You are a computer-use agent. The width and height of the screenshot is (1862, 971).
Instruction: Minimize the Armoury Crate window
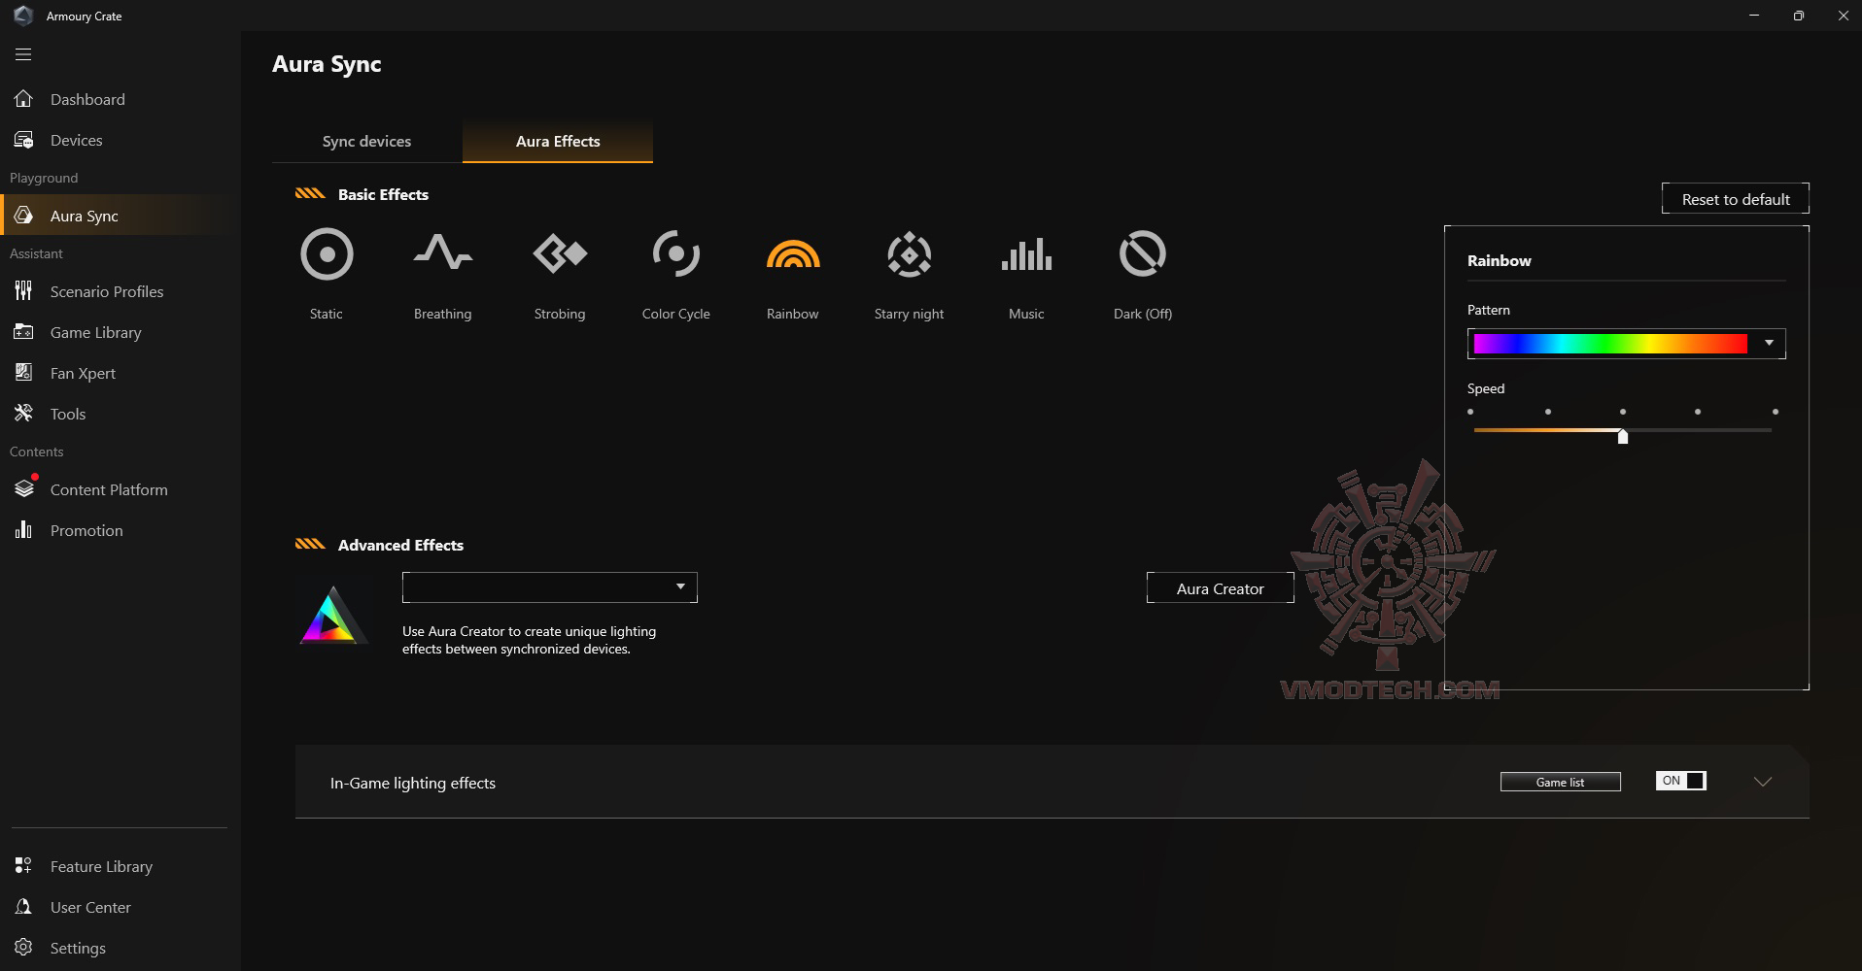(x=1754, y=16)
